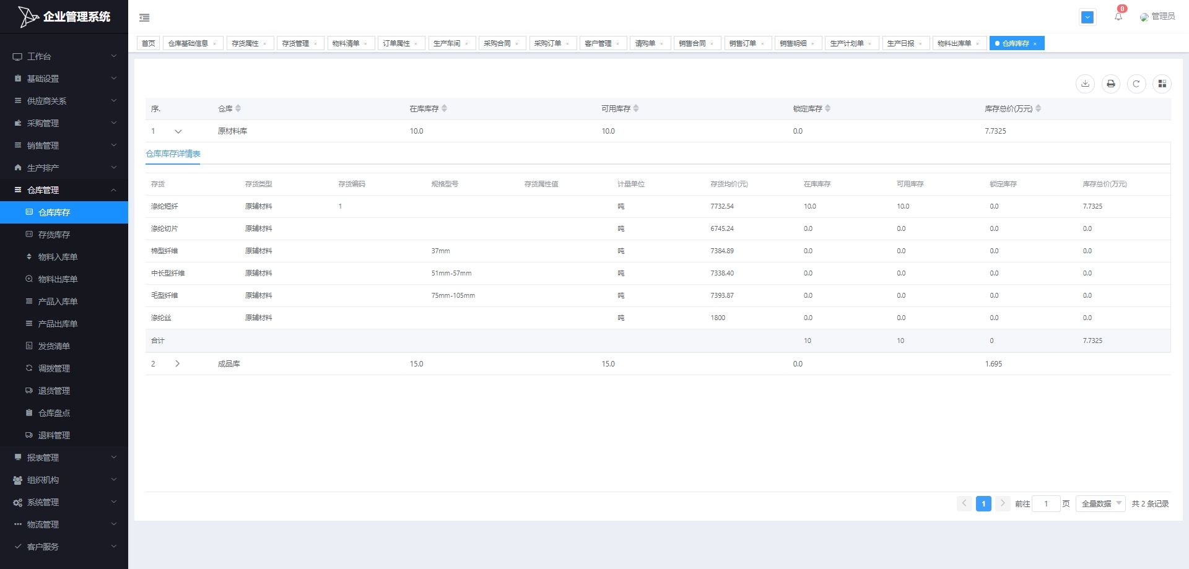1189x569 pixels.
Task: Click page 1 pagination button
Action: [x=983, y=504]
